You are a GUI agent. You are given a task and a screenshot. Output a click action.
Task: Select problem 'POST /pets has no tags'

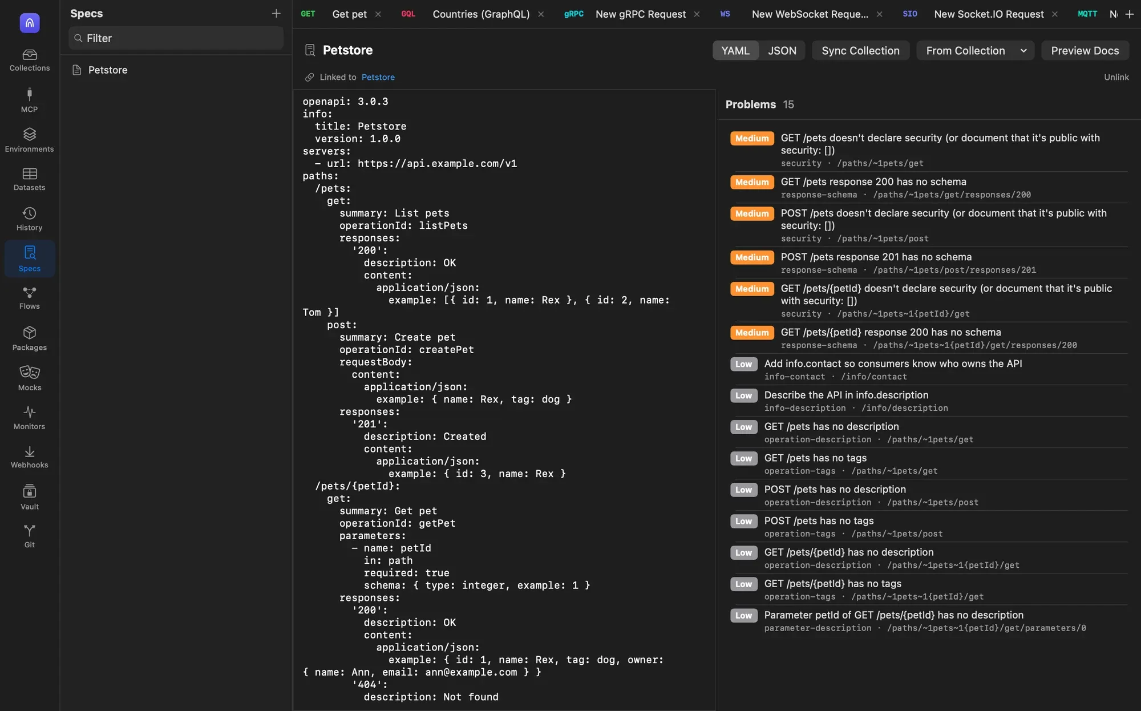[x=929, y=527]
